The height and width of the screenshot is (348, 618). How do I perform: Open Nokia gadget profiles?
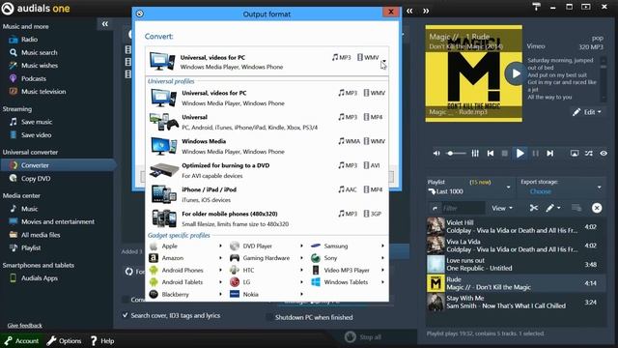click(x=267, y=294)
